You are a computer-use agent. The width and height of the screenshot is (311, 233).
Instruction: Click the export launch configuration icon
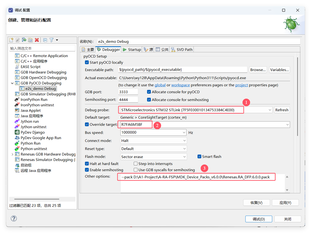tap(24, 40)
